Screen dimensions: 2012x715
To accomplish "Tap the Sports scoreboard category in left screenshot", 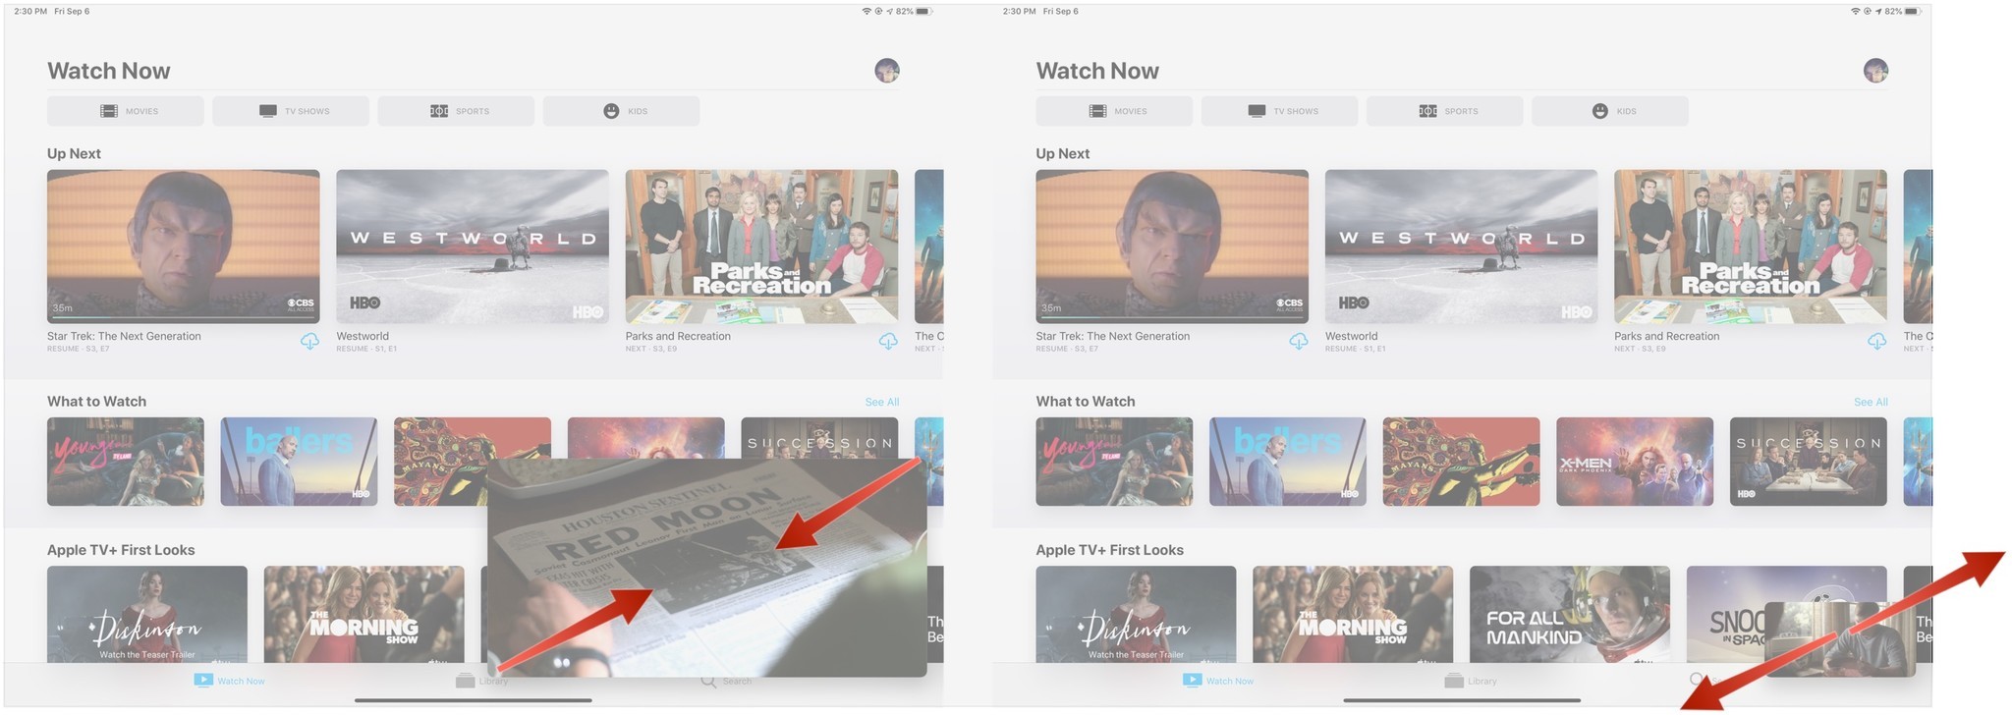I will (x=456, y=111).
